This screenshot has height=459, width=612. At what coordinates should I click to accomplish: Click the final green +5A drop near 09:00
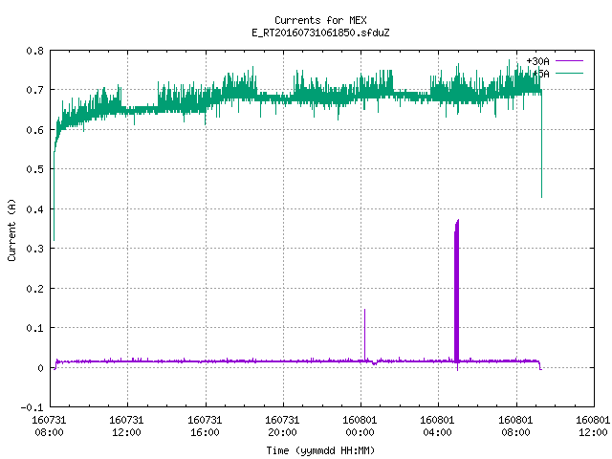tap(542, 144)
